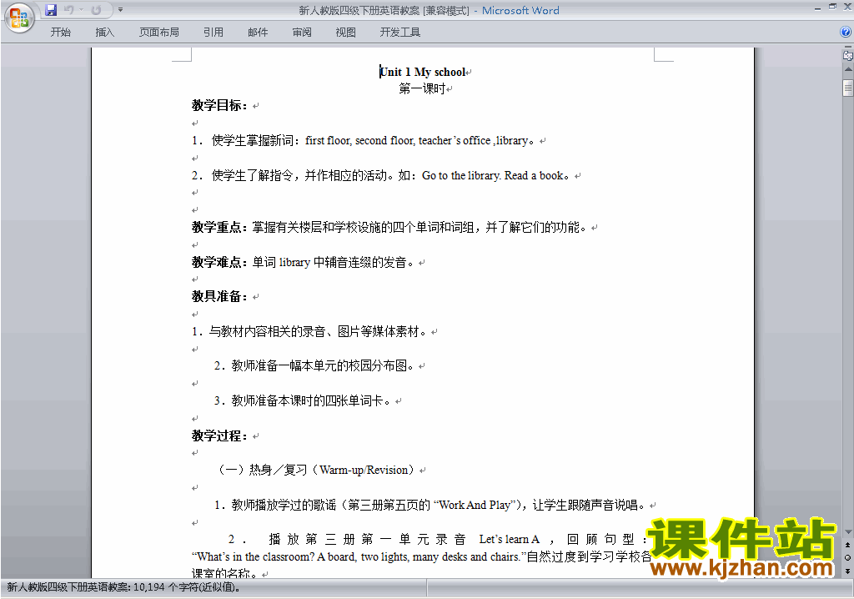854x599 pixels.
Task: Click heading 'Unit 1 My school'
Action: pyautogui.click(x=423, y=72)
